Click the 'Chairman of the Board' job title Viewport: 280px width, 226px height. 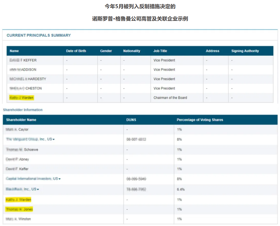[x=170, y=98]
